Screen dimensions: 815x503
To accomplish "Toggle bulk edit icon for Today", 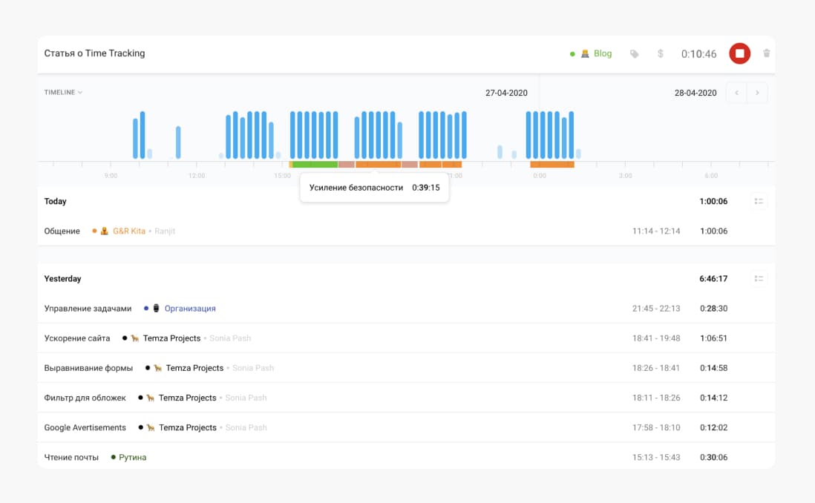I will coord(759,201).
